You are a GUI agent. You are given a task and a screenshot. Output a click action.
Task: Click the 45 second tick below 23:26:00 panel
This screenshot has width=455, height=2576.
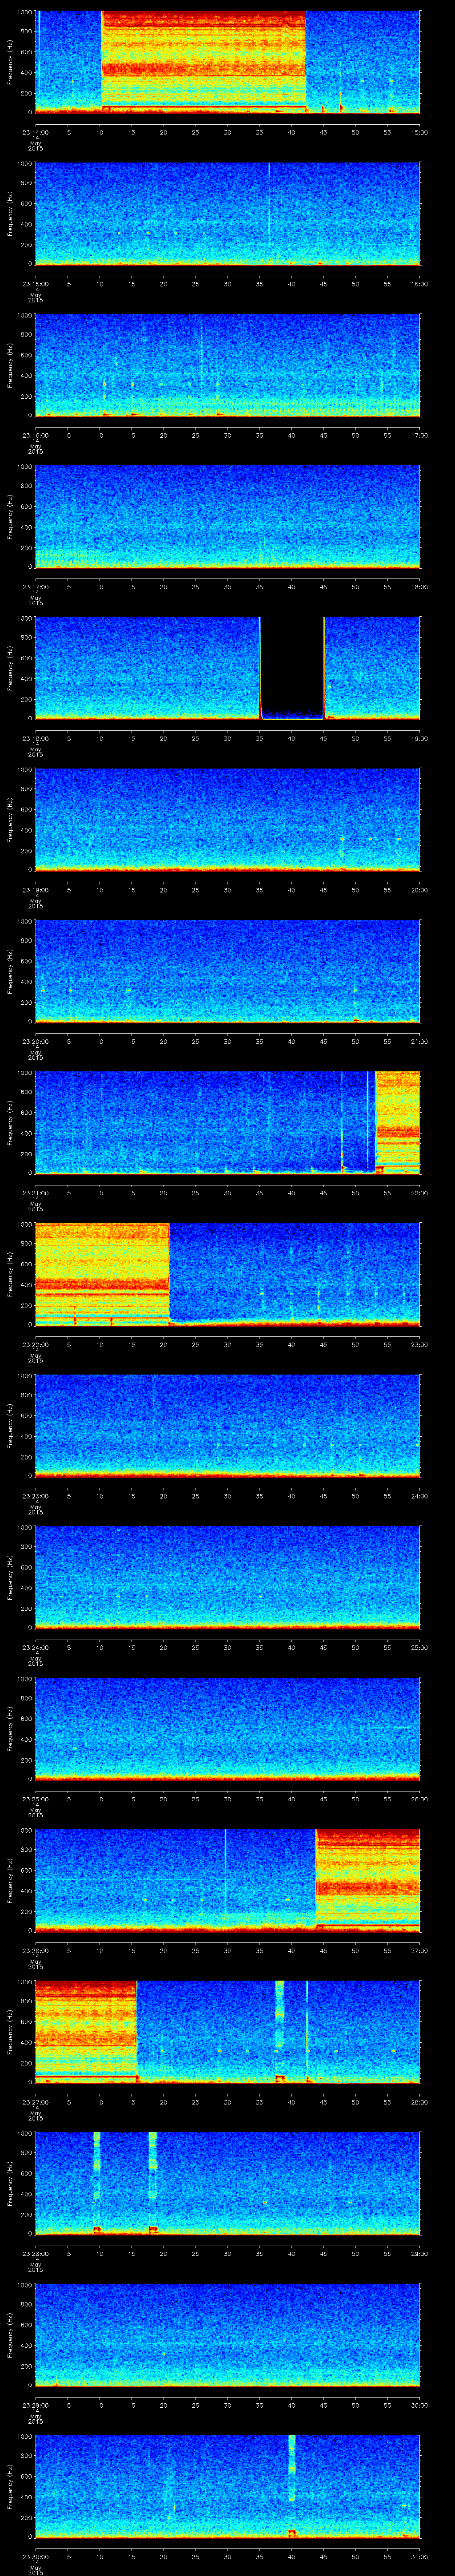coord(324,1950)
